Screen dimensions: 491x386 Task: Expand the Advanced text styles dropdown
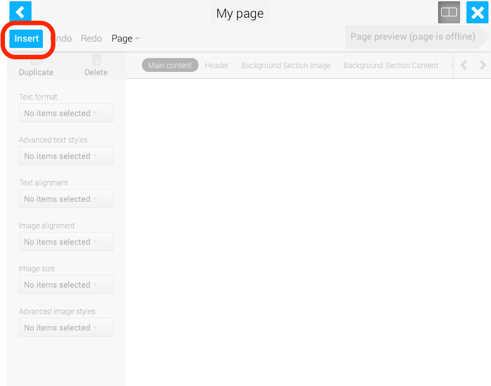pyautogui.click(x=66, y=156)
